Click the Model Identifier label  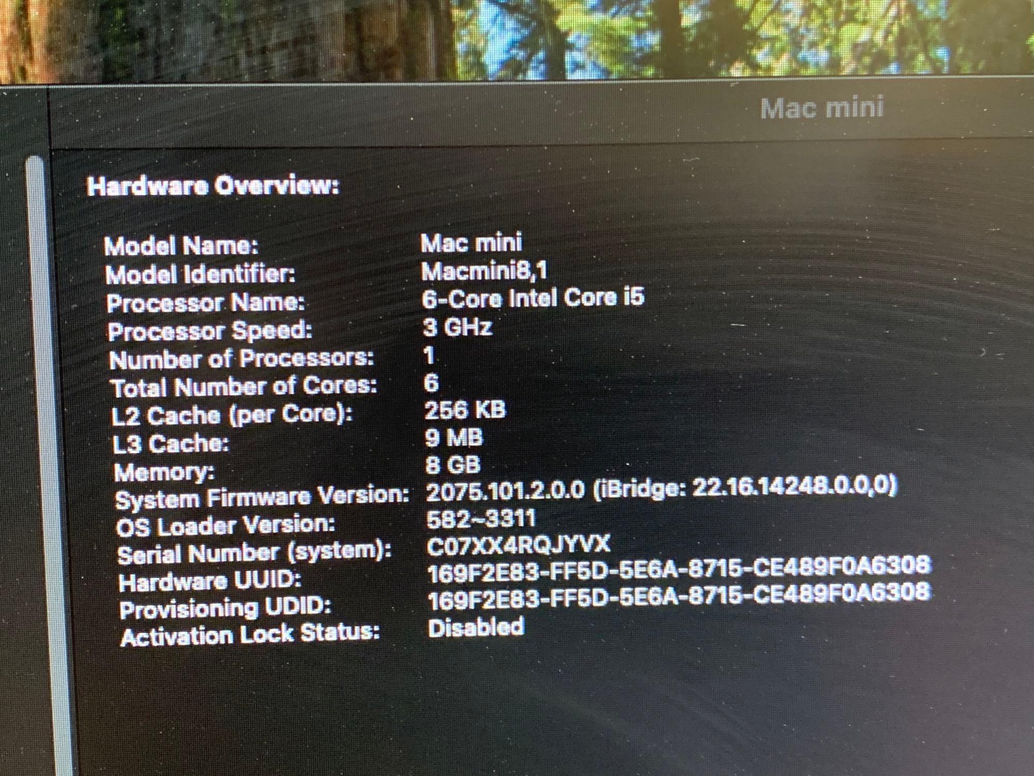click(x=200, y=274)
